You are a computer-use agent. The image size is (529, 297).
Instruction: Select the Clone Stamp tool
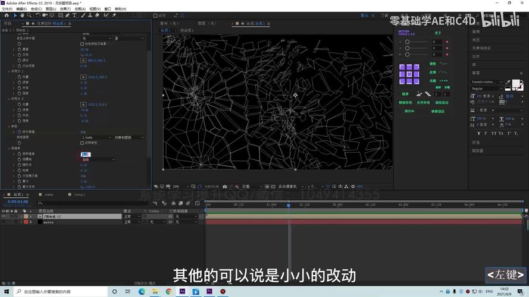point(90,15)
